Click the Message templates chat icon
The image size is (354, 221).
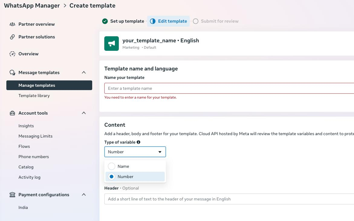point(12,73)
